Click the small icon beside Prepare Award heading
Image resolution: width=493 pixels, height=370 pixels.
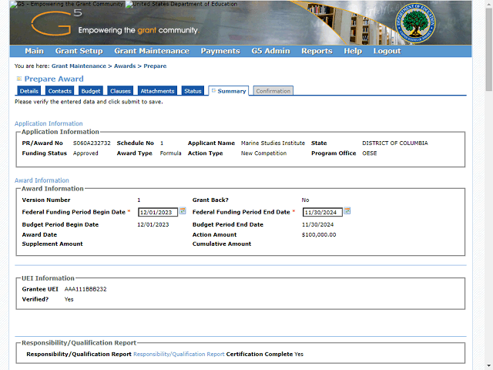(x=19, y=79)
